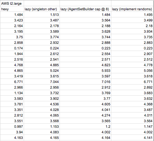154x141 pixels.
Task: Click the cell with value 3.769
Action: pyautogui.click(x=85, y=93)
